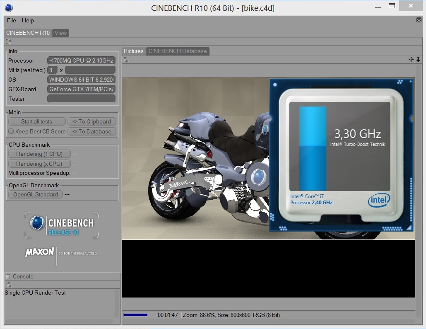Screen dimensions: 426x329
Task: Click the grip handle icon under Pictures tab
Action: (x=126, y=60)
